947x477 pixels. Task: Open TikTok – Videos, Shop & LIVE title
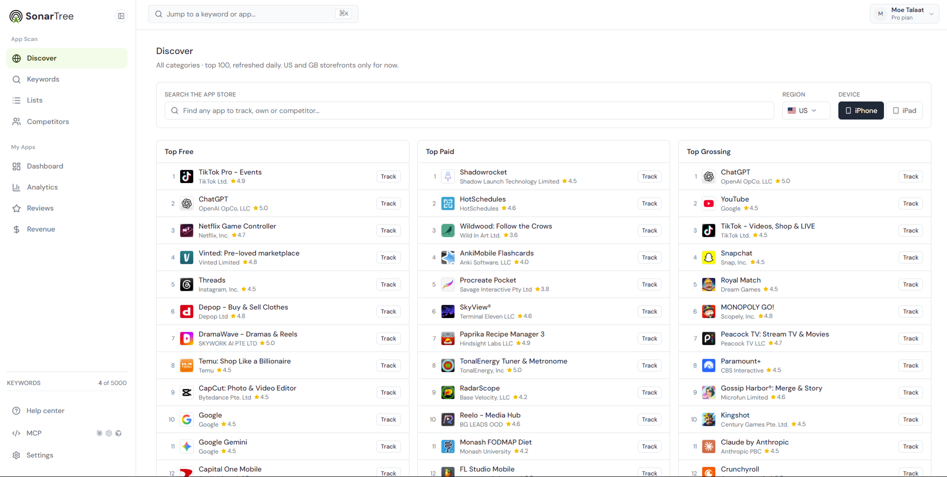click(768, 226)
